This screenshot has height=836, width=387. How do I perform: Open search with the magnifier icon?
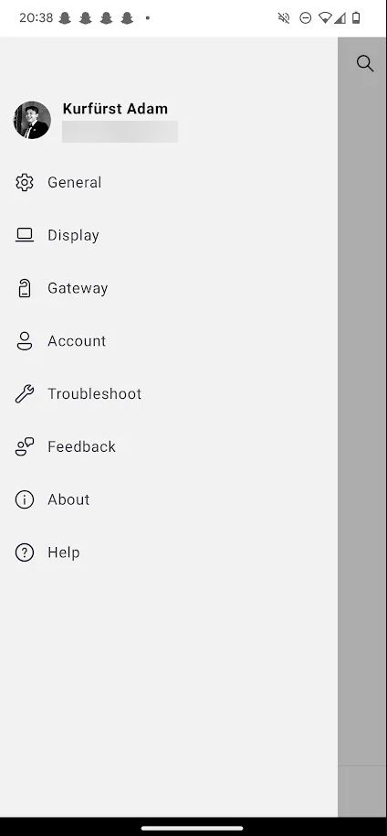tap(365, 63)
